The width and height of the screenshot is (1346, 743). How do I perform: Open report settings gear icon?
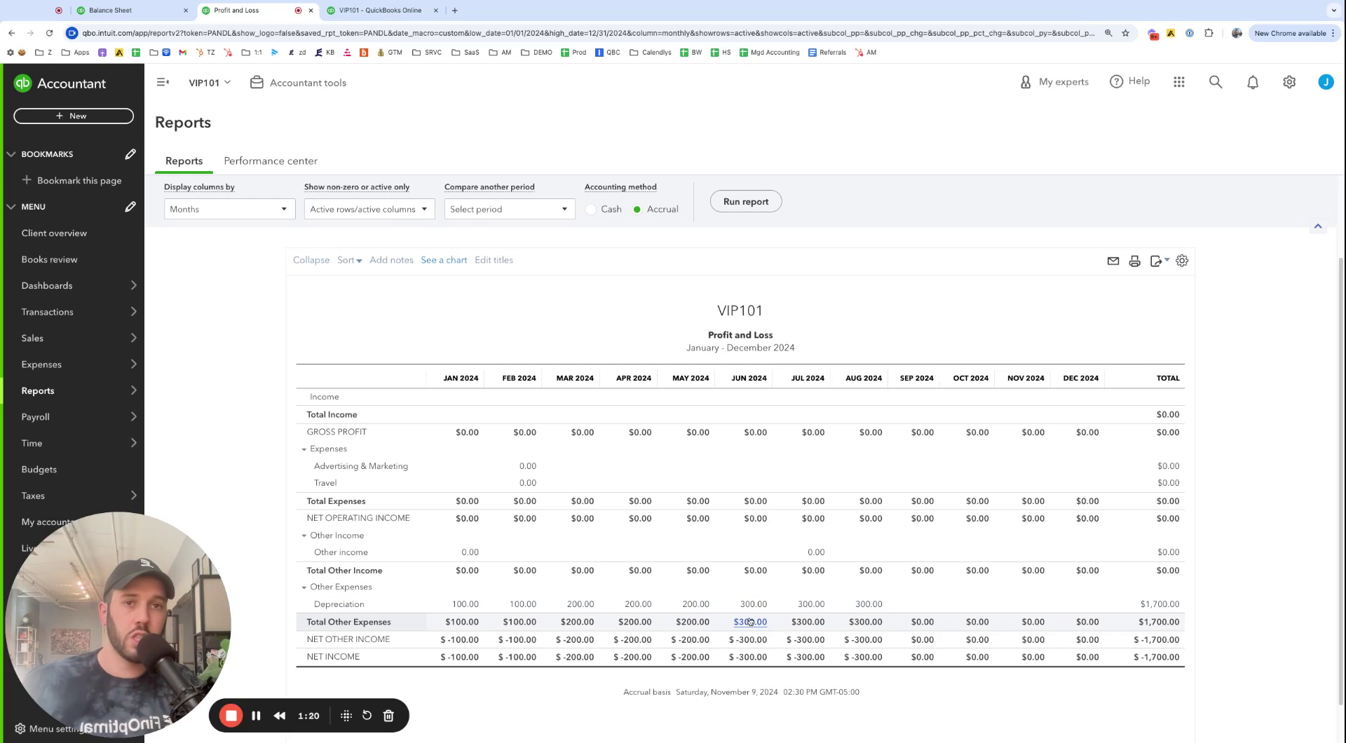[1182, 261]
